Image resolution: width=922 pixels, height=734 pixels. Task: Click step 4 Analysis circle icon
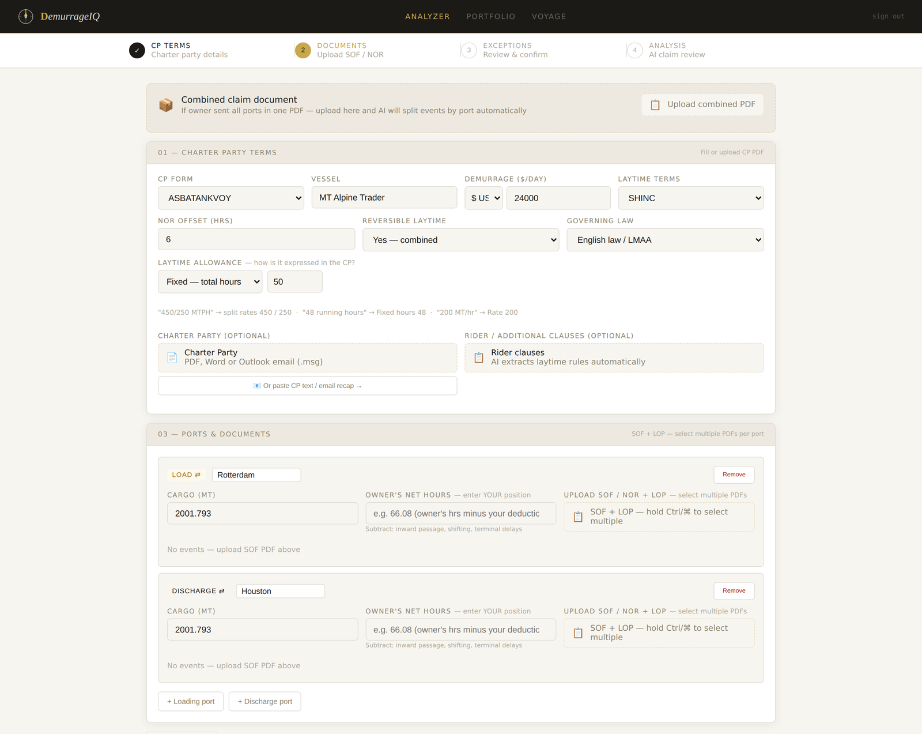pos(635,50)
